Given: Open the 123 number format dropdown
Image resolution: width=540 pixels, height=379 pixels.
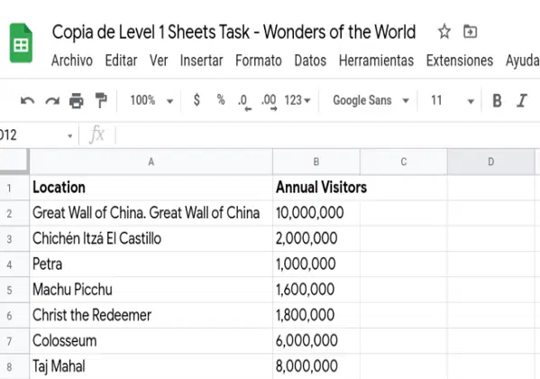Looking at the screenshot, I should point(297,101).
